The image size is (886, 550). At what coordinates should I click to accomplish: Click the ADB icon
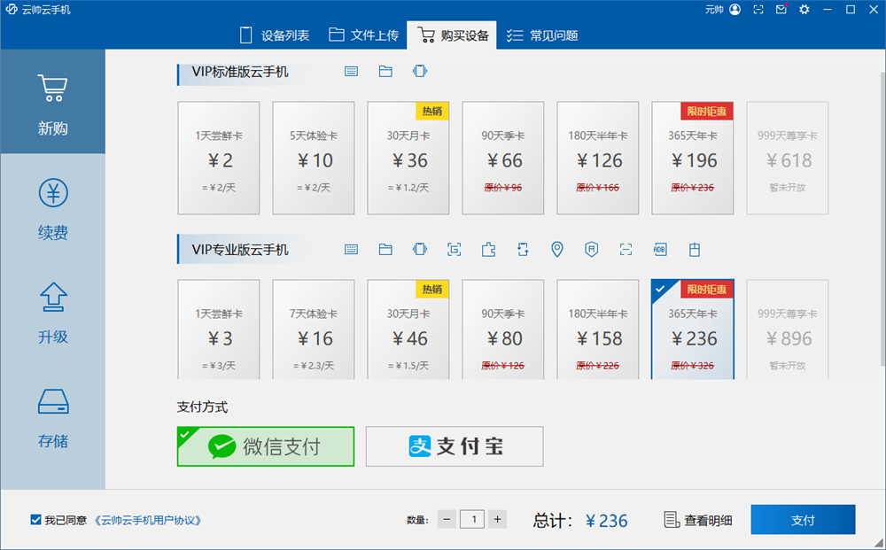pos(660,249)
